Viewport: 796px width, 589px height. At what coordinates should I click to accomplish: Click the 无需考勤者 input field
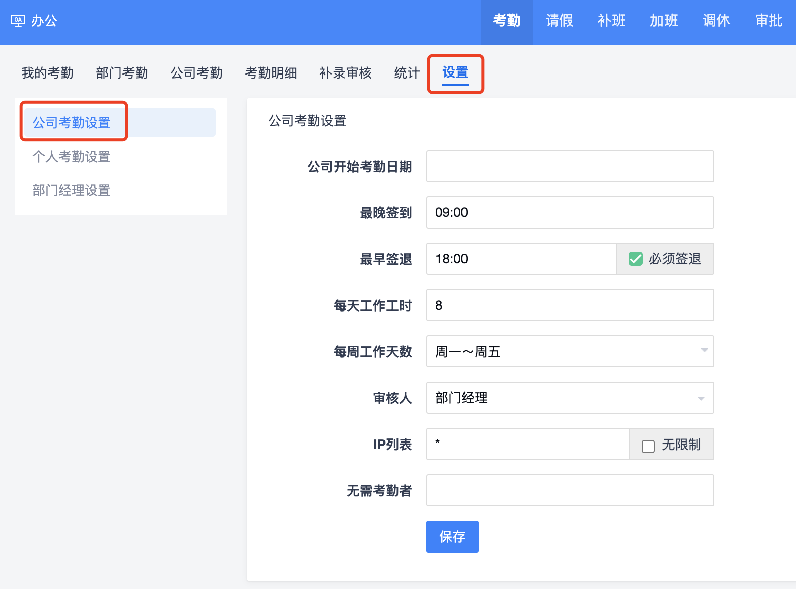[x=570, y=490]
